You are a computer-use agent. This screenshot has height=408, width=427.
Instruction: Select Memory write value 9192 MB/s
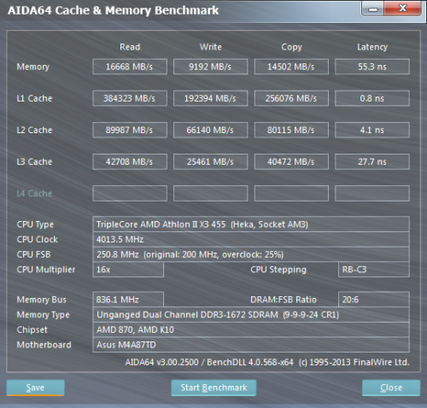pyautogui.click(x=211, y=67)
